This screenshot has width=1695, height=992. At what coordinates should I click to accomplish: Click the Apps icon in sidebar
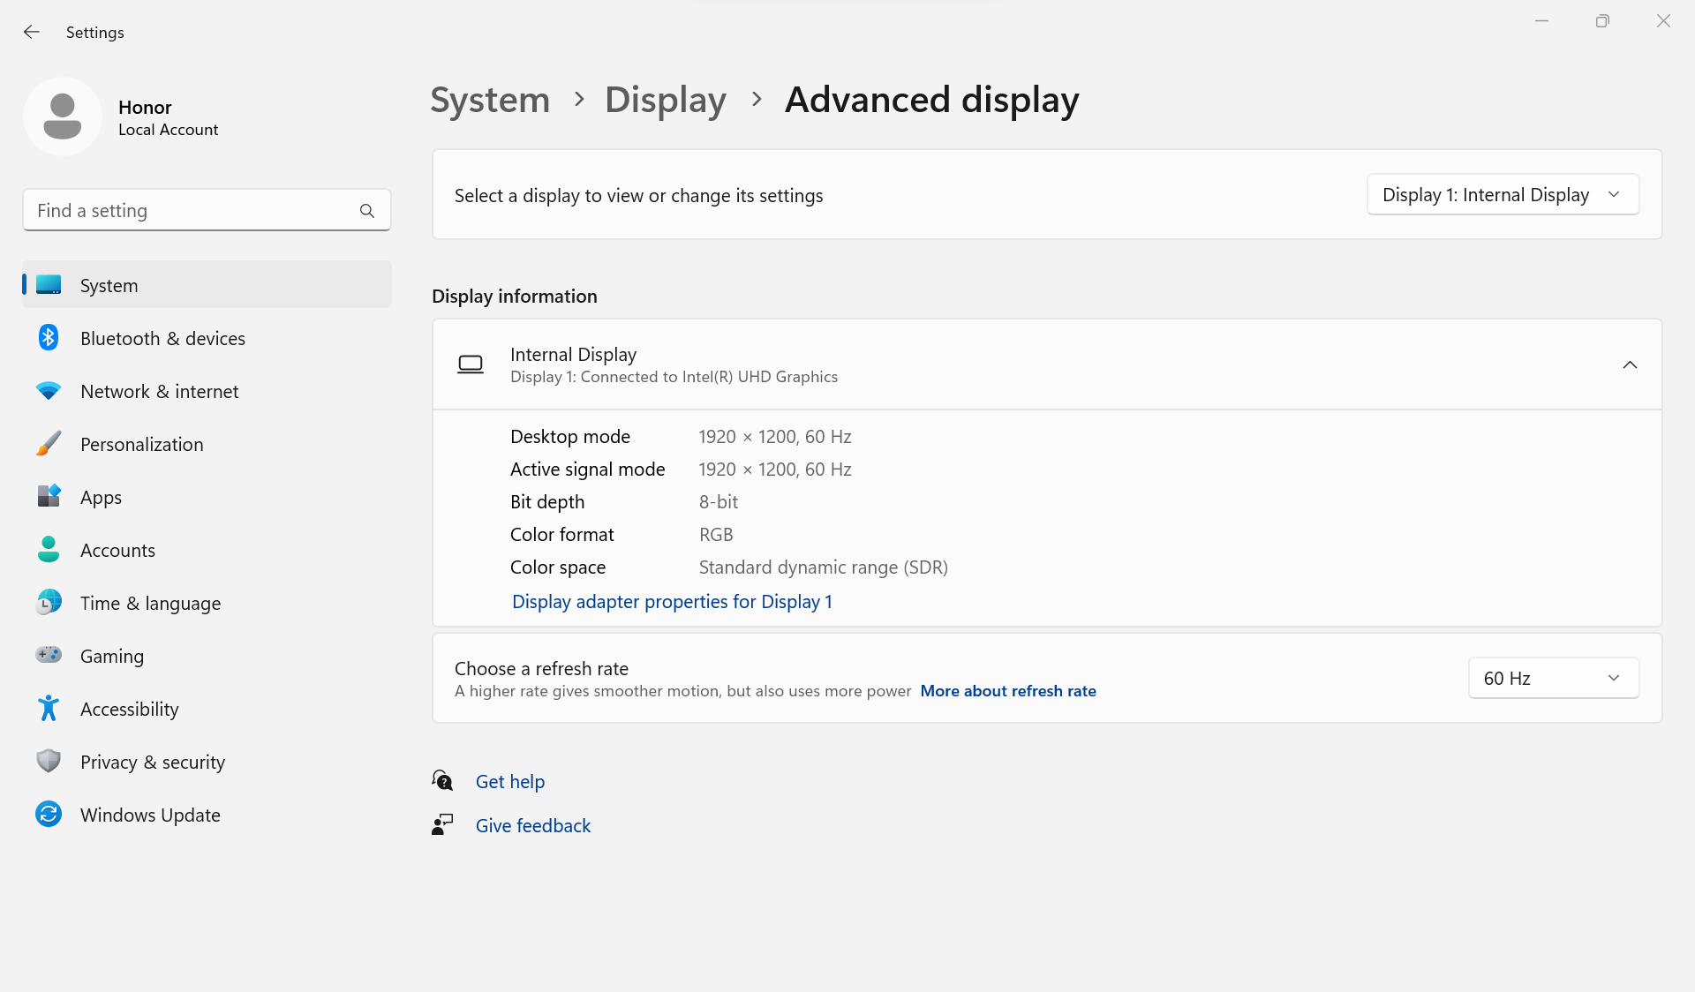coord(49,497)
